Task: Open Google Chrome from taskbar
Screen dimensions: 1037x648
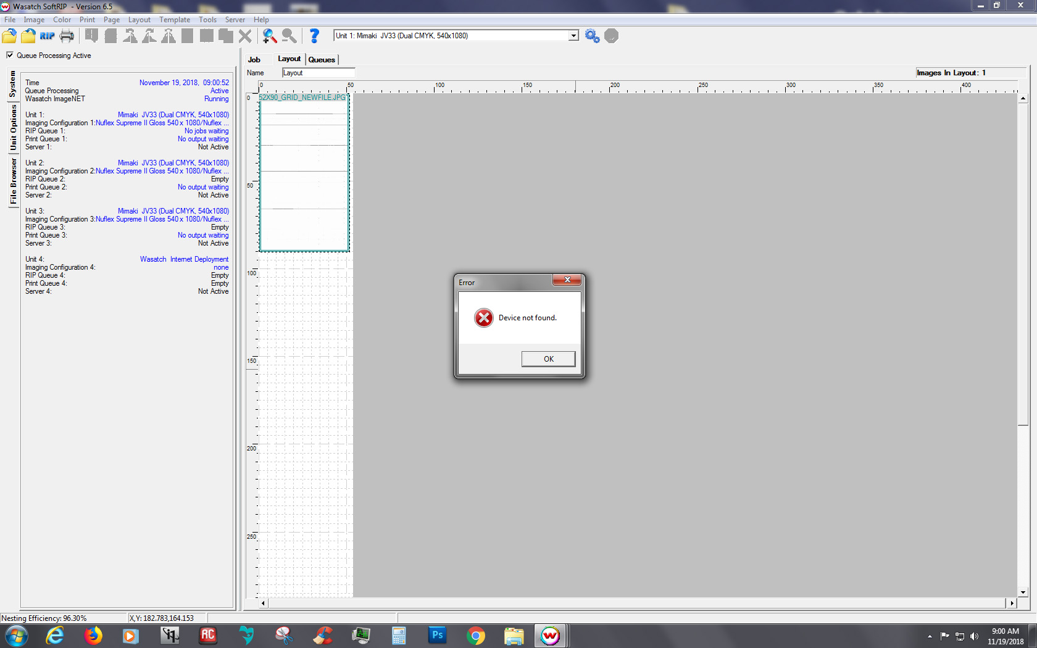Action: click(x=476, y=636)
